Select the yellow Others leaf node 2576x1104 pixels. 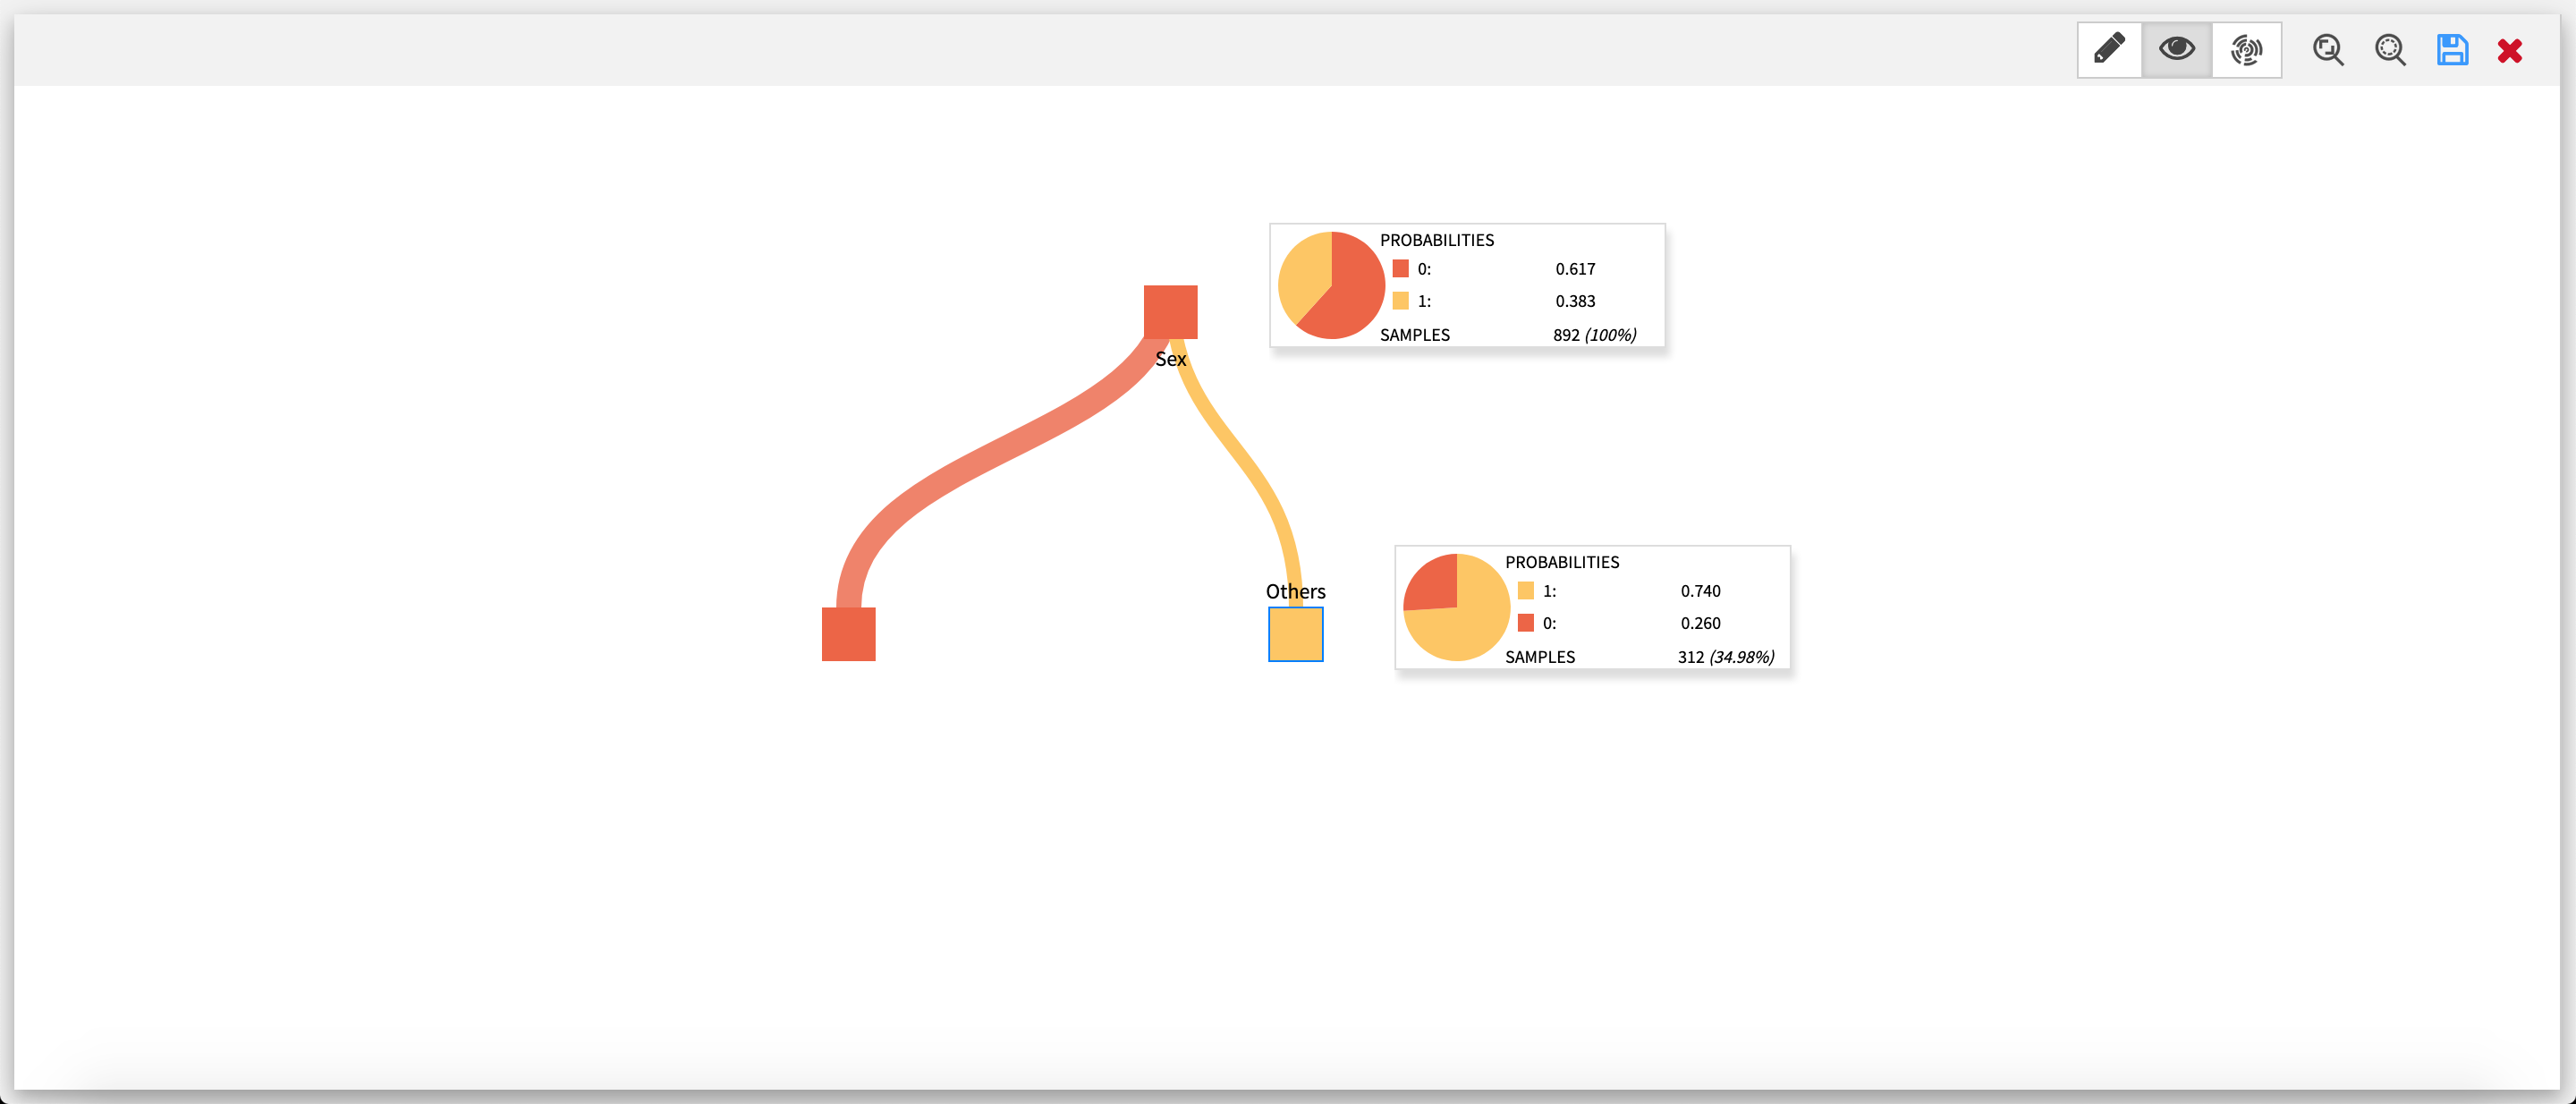coord(1295,634)
